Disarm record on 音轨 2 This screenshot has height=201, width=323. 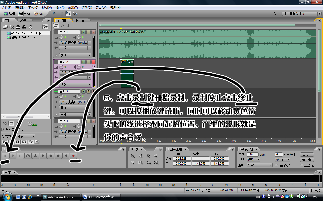(x=93, y=62)
